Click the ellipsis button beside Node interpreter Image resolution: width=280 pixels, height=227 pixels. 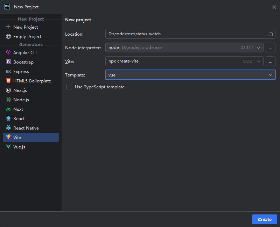tap(270, 47)
